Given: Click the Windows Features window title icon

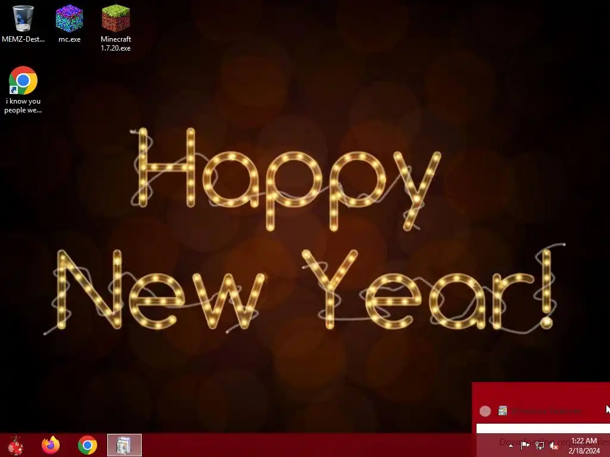Looking at the screenshot, I should tap(503, 411).
